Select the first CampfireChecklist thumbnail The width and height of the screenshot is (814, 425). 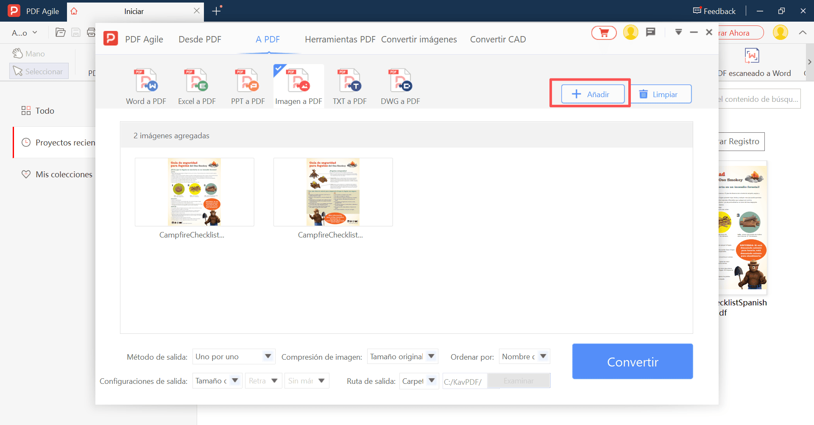pyautogui.click(x=194, y=192)
